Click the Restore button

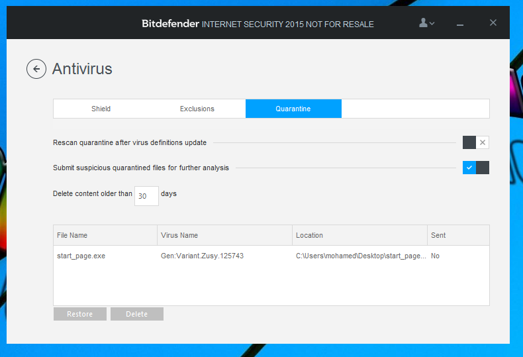tap(80, 314)
